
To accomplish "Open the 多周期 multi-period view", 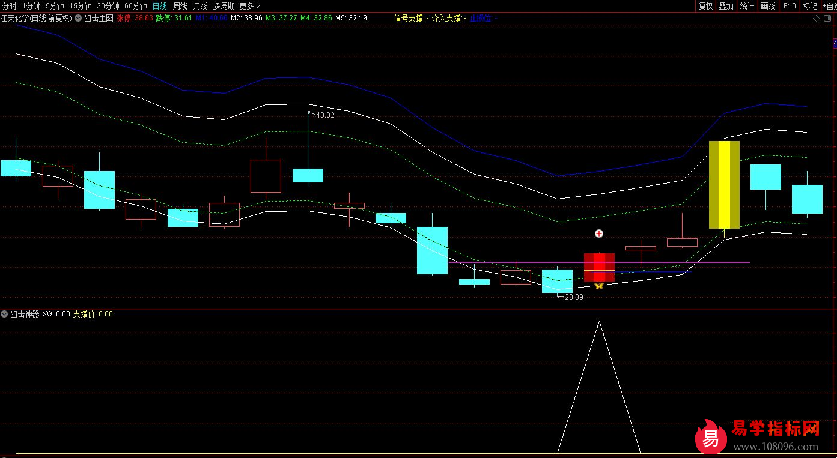I will pos(224,6).
